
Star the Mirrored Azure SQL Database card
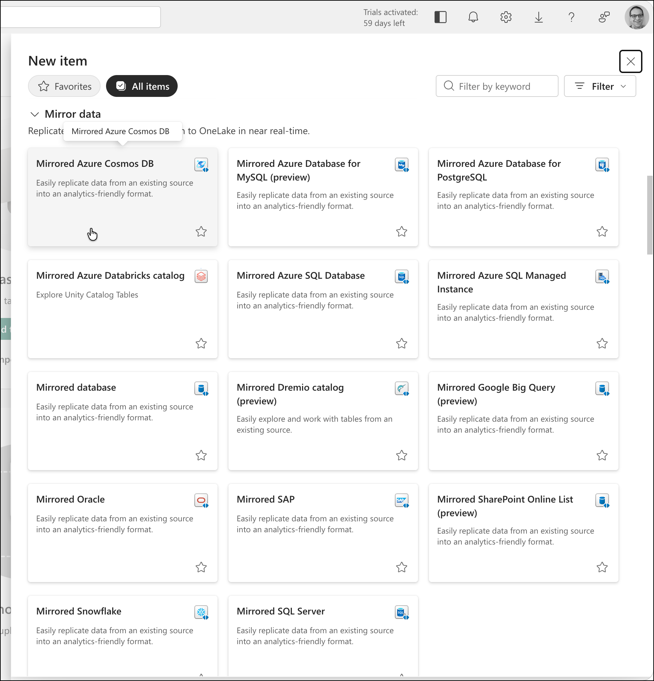pos(401,343)
